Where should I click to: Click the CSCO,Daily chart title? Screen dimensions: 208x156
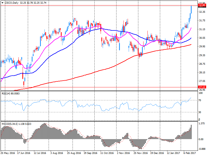click(11, 3)
